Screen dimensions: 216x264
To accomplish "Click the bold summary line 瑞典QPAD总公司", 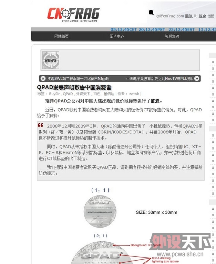I will [104, 101].
